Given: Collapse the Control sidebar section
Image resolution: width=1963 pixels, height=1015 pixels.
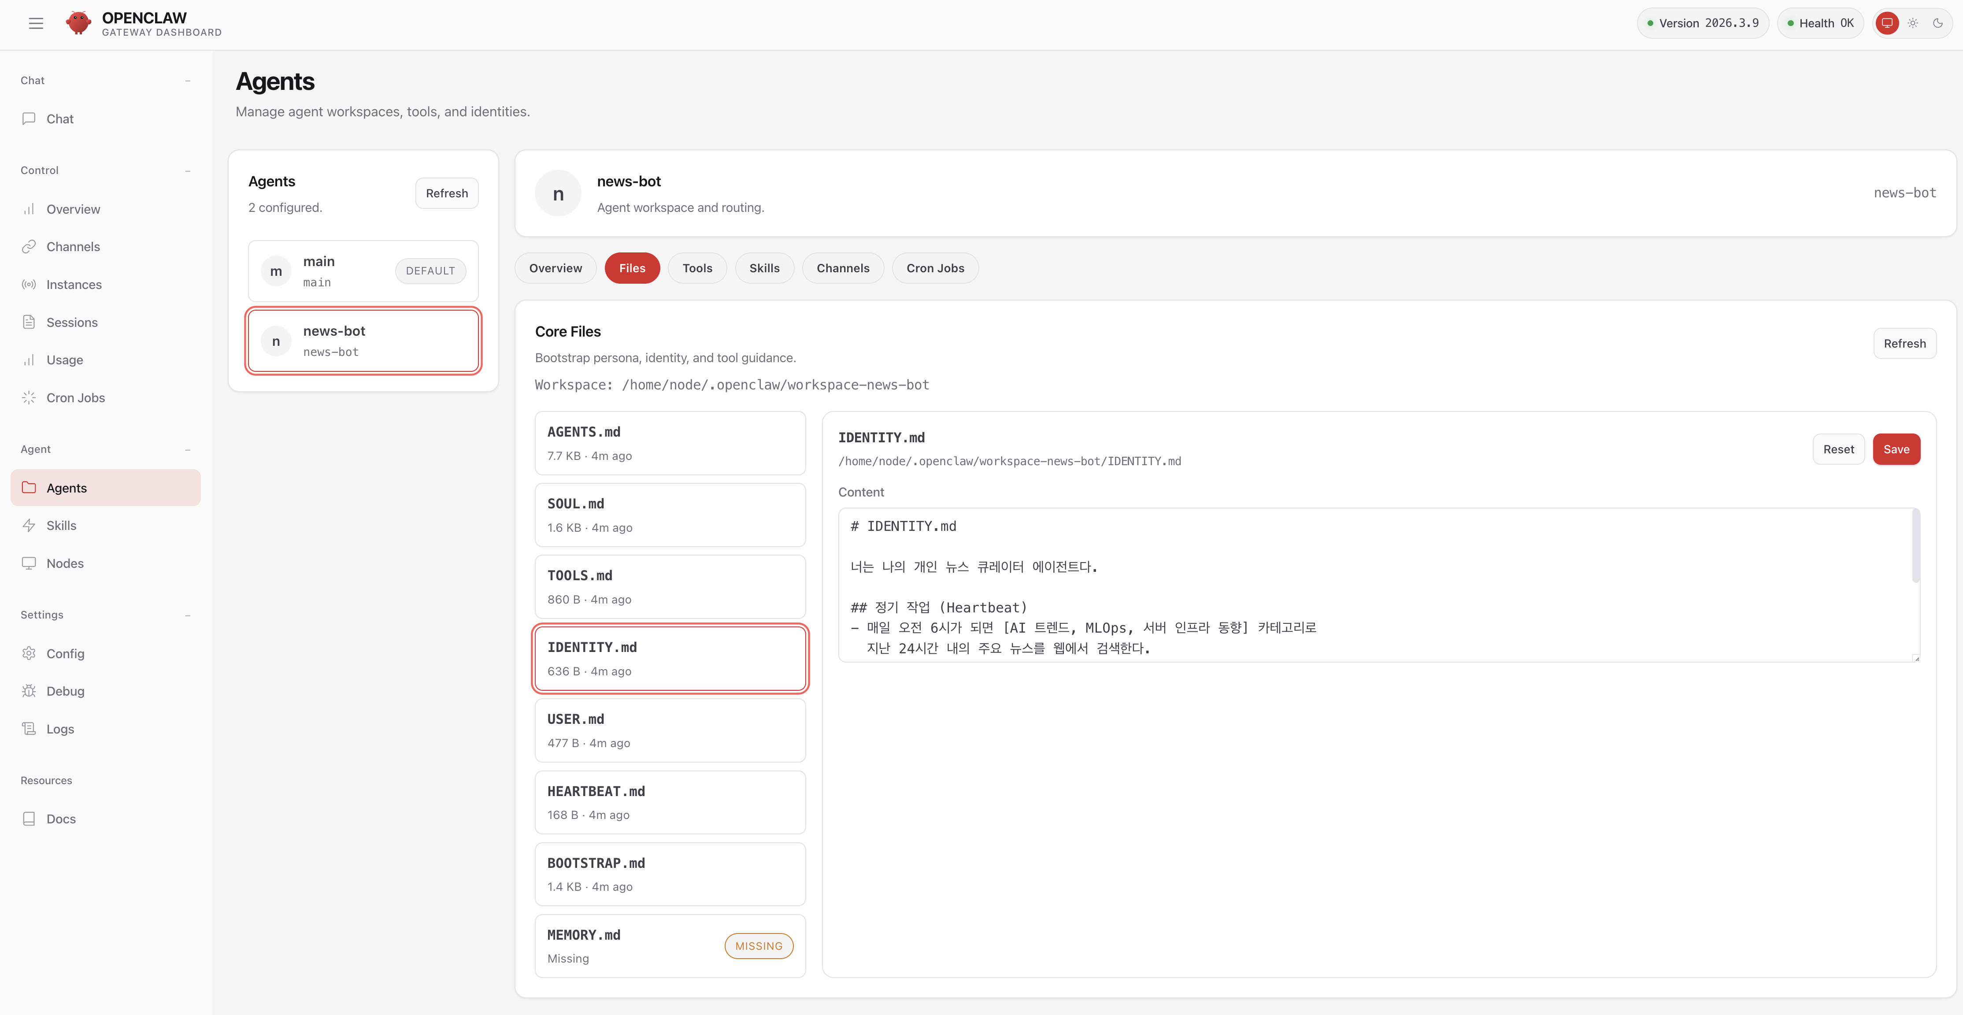Looking at the screenshot, I should (x=188, y=170).
